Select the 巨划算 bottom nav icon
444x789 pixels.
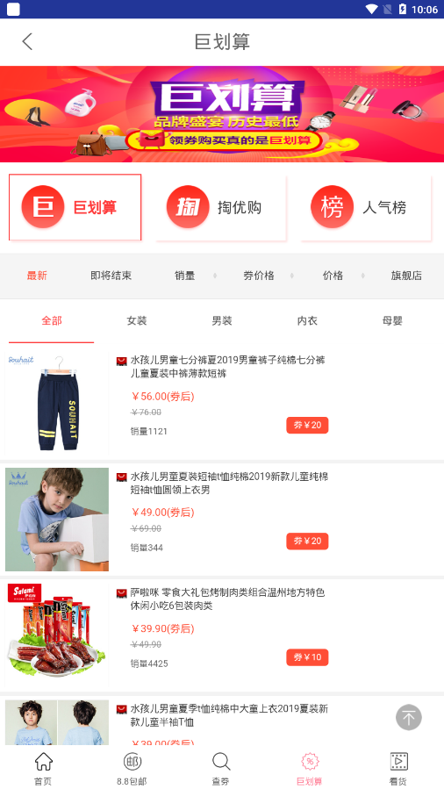click(310, 761)
